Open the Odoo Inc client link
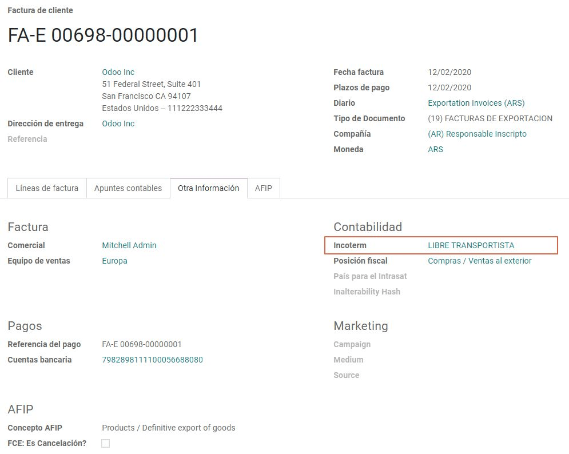The width and height of the screenshot is (569, 454). [x=118, y=72]
